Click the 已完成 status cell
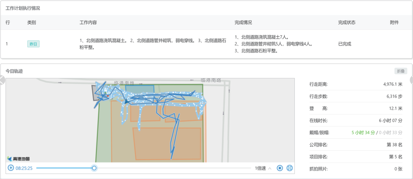The height and width of the screenshot is (179, 413). [x=345, y=44]
